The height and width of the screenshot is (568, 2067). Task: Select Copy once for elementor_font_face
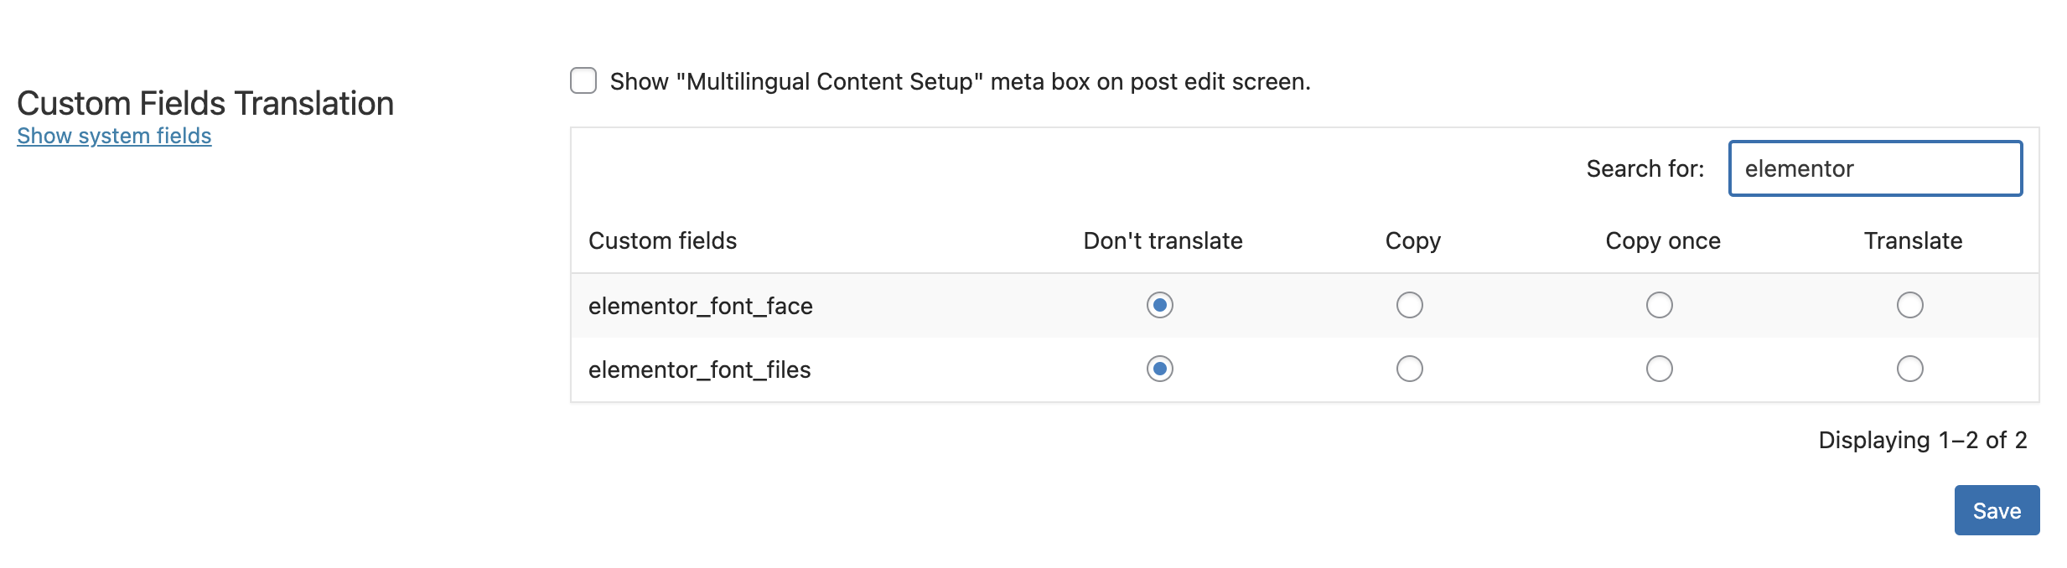(x=1660, y=305)
